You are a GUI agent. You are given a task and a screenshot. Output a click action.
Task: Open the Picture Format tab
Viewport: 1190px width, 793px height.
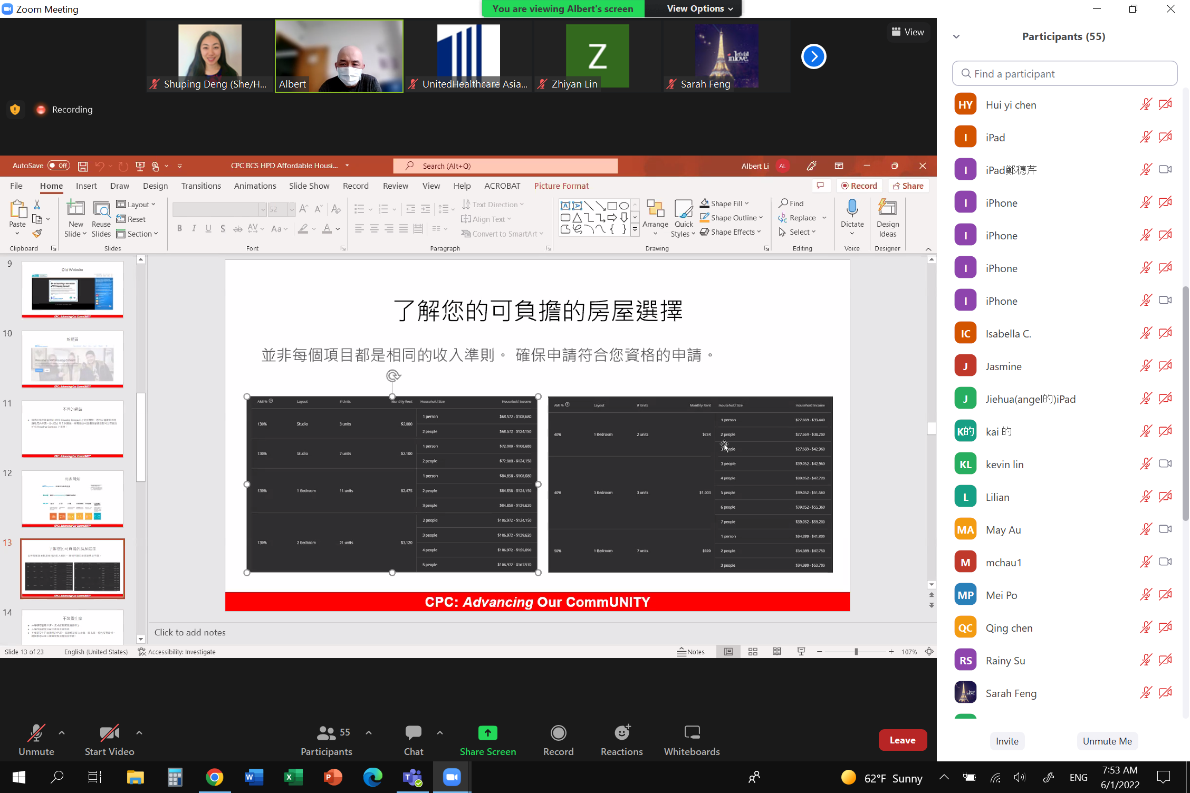click(x=561, y=186)
